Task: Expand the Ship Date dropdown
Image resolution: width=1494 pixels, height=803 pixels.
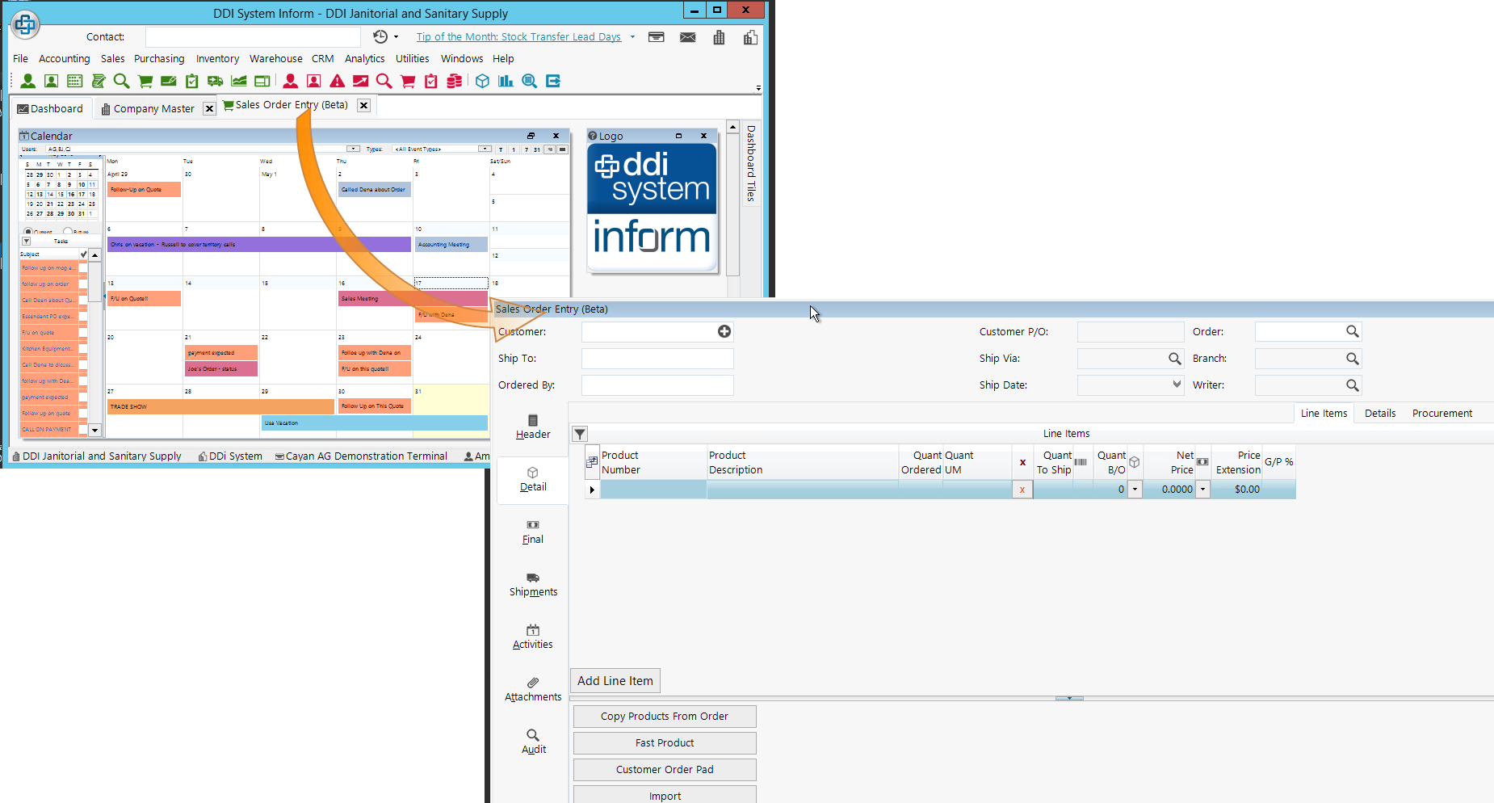Action: pyautogui.click(x=1177, y=385)
